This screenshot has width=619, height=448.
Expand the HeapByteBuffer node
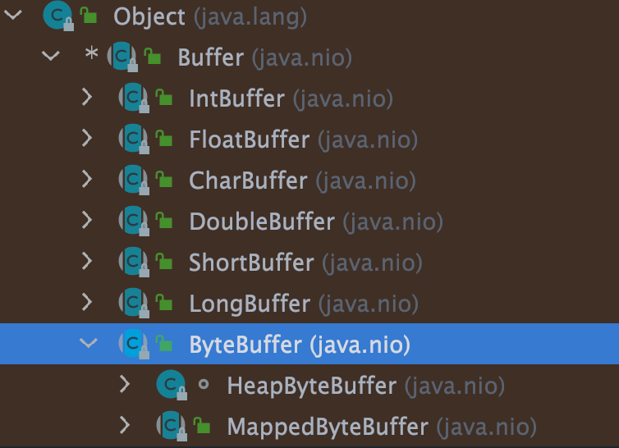125,385
